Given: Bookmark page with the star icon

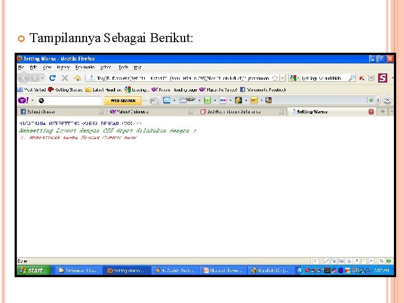Looking at the screenshot, I should coord(275,78).
